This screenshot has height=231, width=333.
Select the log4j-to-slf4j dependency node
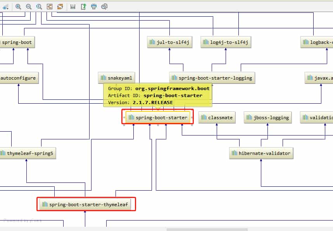226,42
